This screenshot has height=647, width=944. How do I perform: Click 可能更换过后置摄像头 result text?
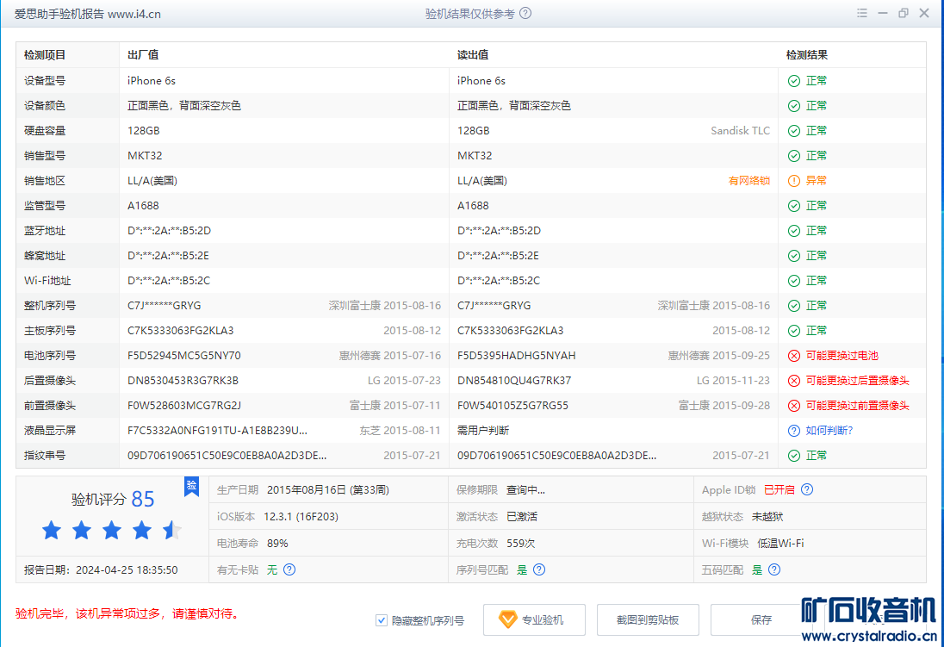tap(857, 381)
